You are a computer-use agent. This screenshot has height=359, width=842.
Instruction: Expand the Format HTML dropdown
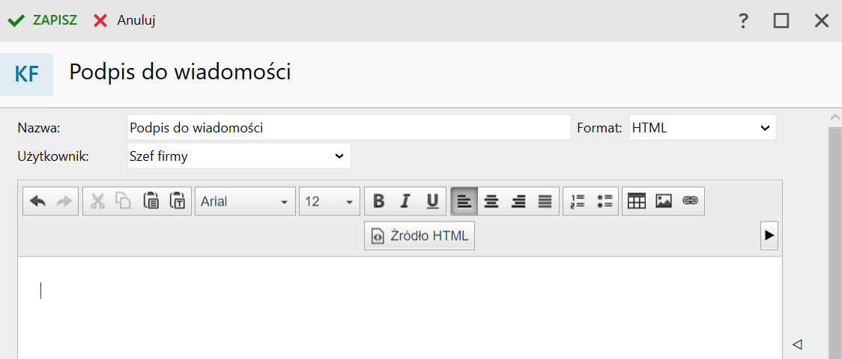(702, 128)
